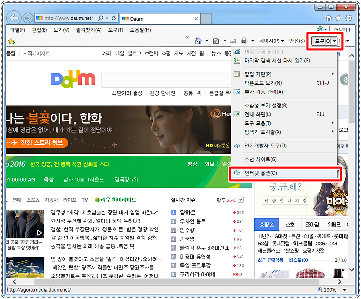Open the 도움말(H) menu

click(140, 30)
